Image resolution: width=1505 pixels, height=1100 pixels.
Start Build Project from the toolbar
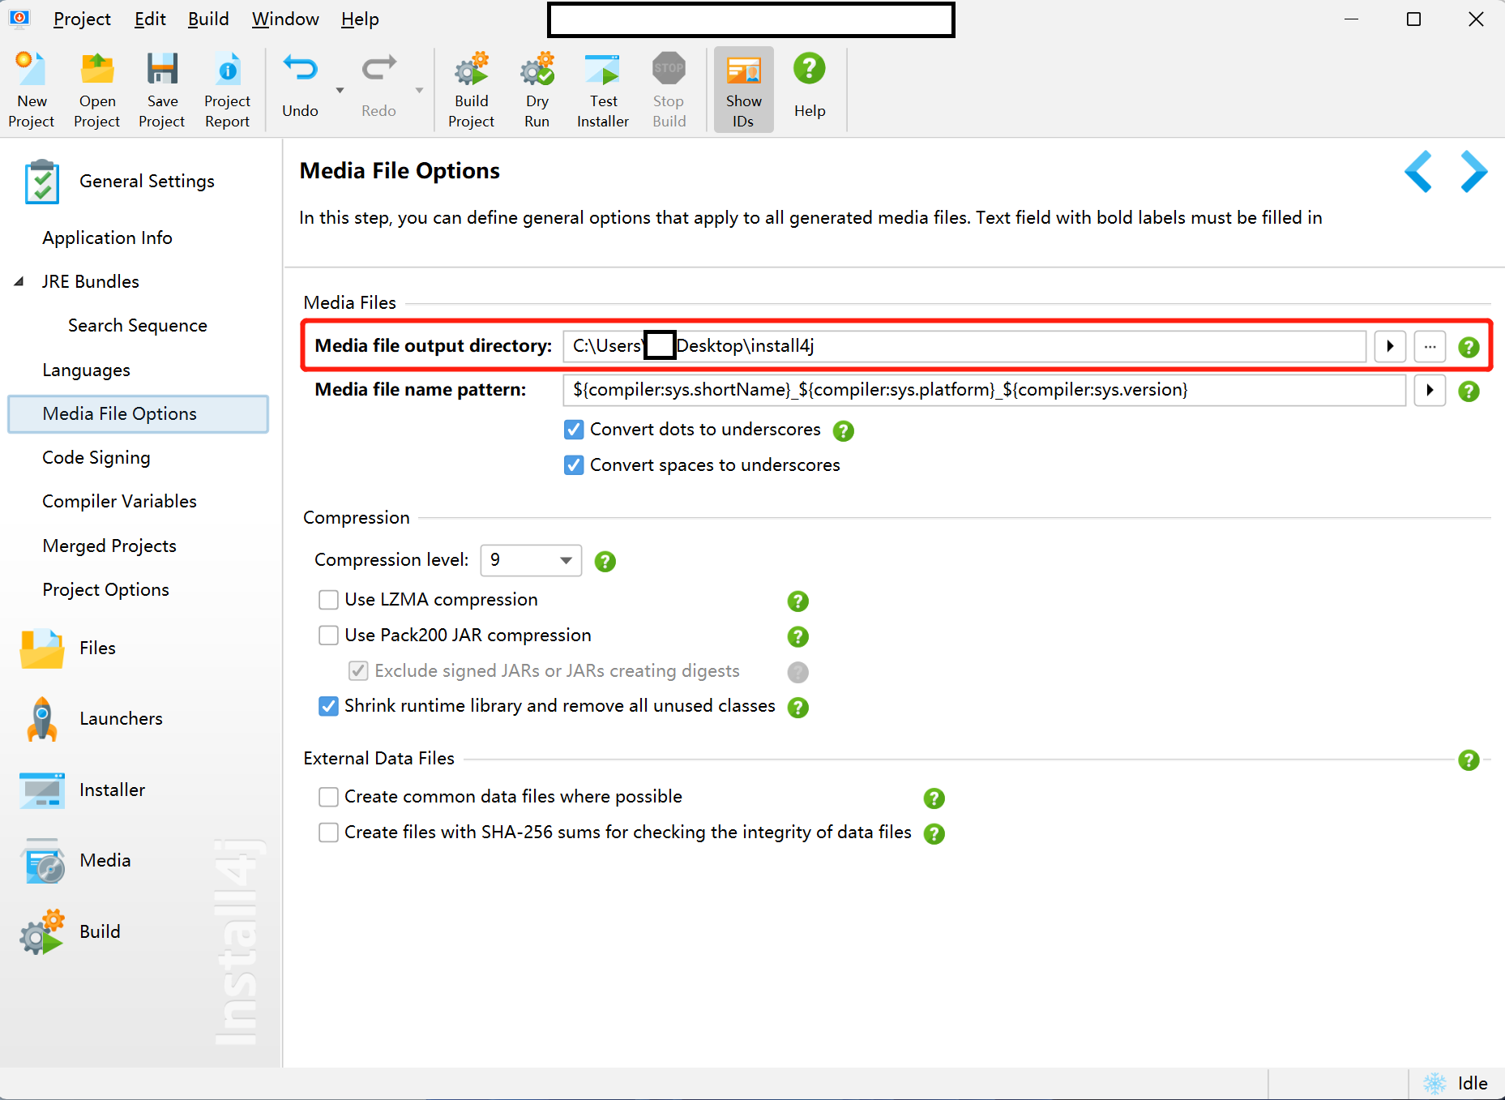[471, 89]
